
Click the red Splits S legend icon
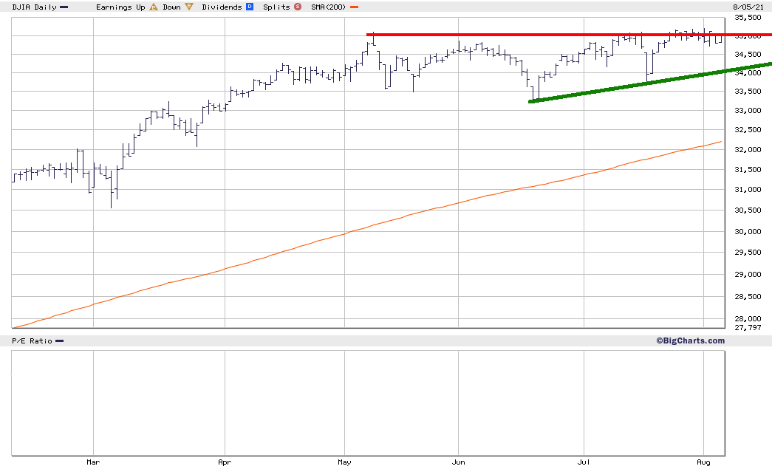pos(298,7)
